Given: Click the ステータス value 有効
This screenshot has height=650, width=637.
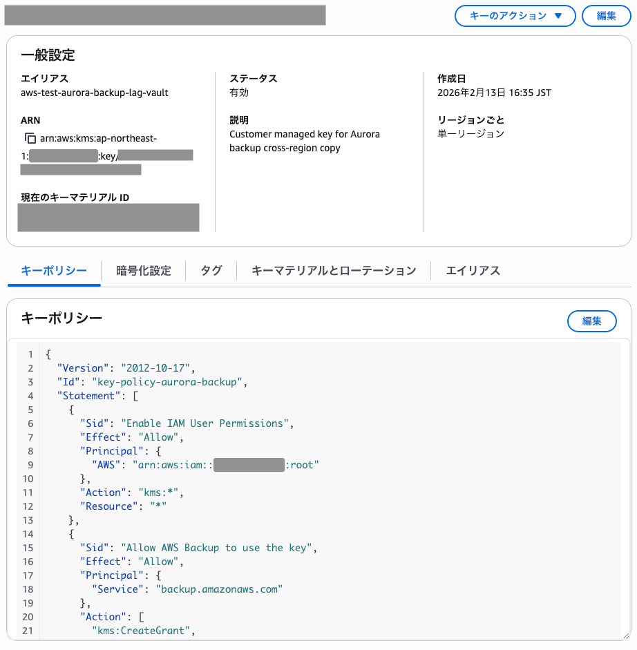Looking at the screenshot, I should pyautogui.click(x=238, y=93).
